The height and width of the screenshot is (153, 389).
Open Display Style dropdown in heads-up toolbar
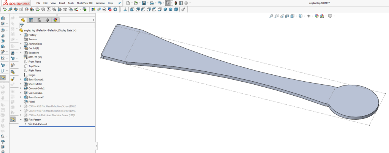300,16
